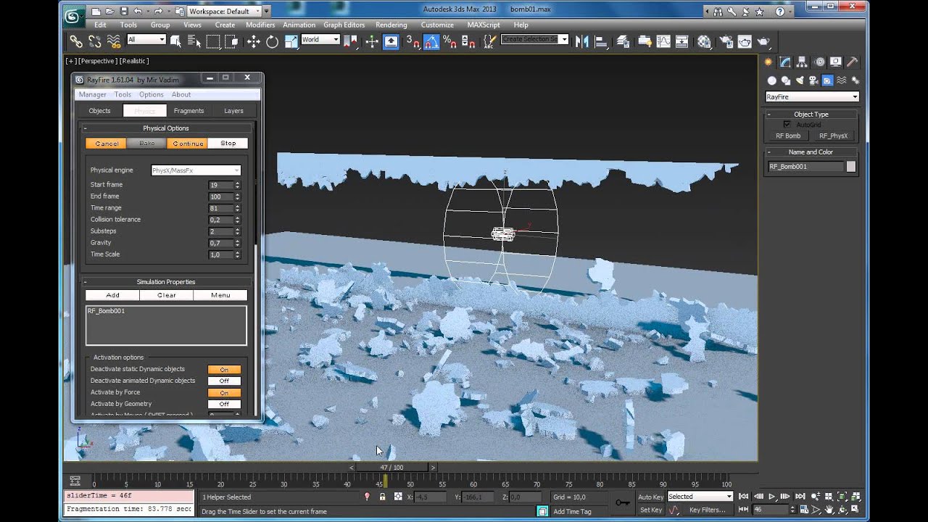Click Add in Simulation Properties
Image resolution: width=928 pixels, height=522 pixels.
[x=112, y=295]
